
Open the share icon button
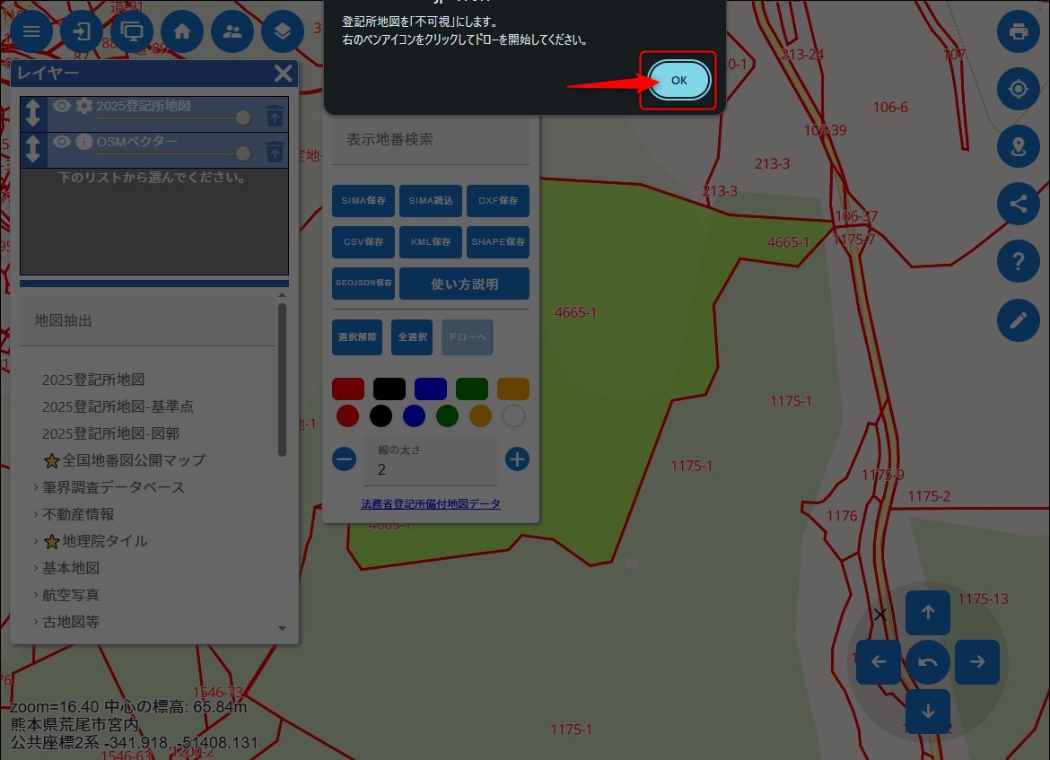1018,204
